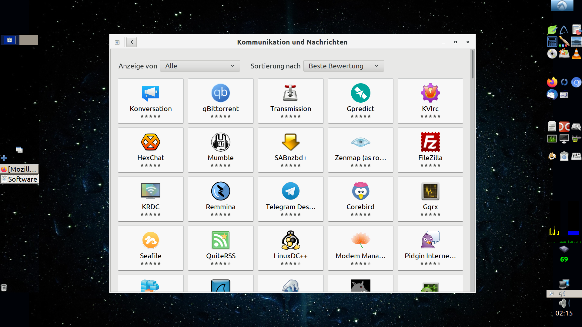Click the HexChat application icon
This screenshot has width=582, height=327.
[151, 142]
